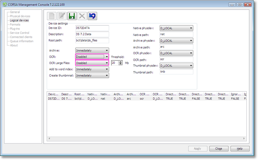Screen dimensions: 258x160
Task: Click the Description field
Action: click(x=92, y=34)
